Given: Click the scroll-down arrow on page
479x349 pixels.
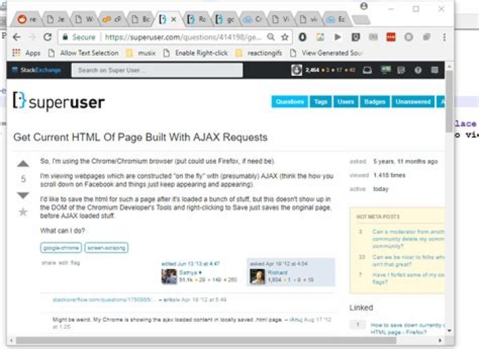Looking at the screenshot, I should tap(449, 330).
